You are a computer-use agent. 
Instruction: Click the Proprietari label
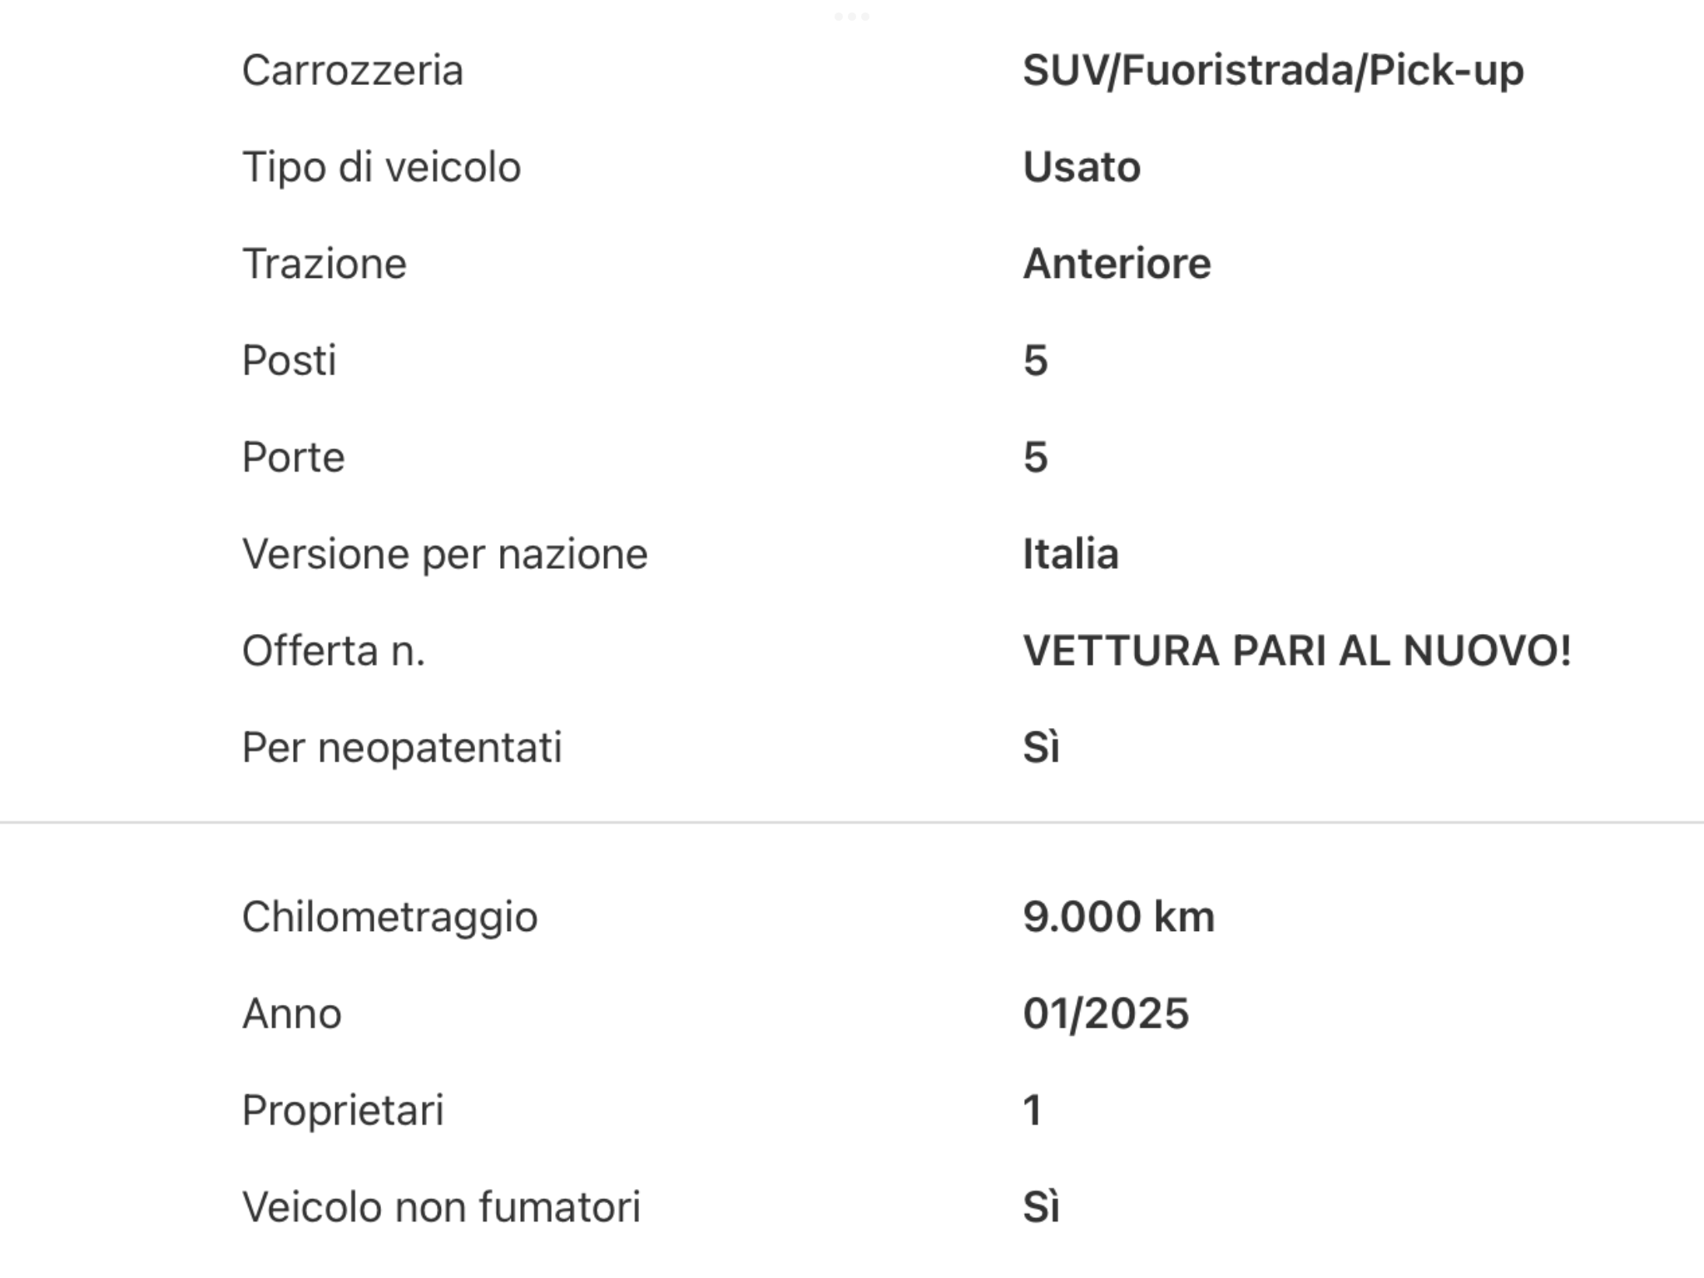[x=343, y=1110]
